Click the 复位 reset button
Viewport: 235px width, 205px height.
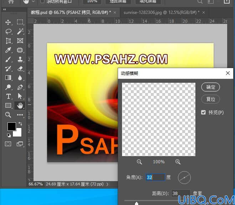[210, 99]
